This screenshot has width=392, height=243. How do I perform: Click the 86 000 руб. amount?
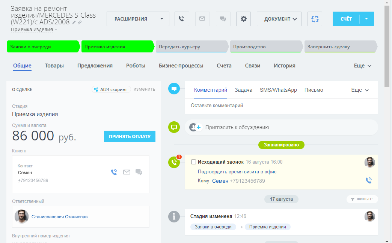point(44,136)
